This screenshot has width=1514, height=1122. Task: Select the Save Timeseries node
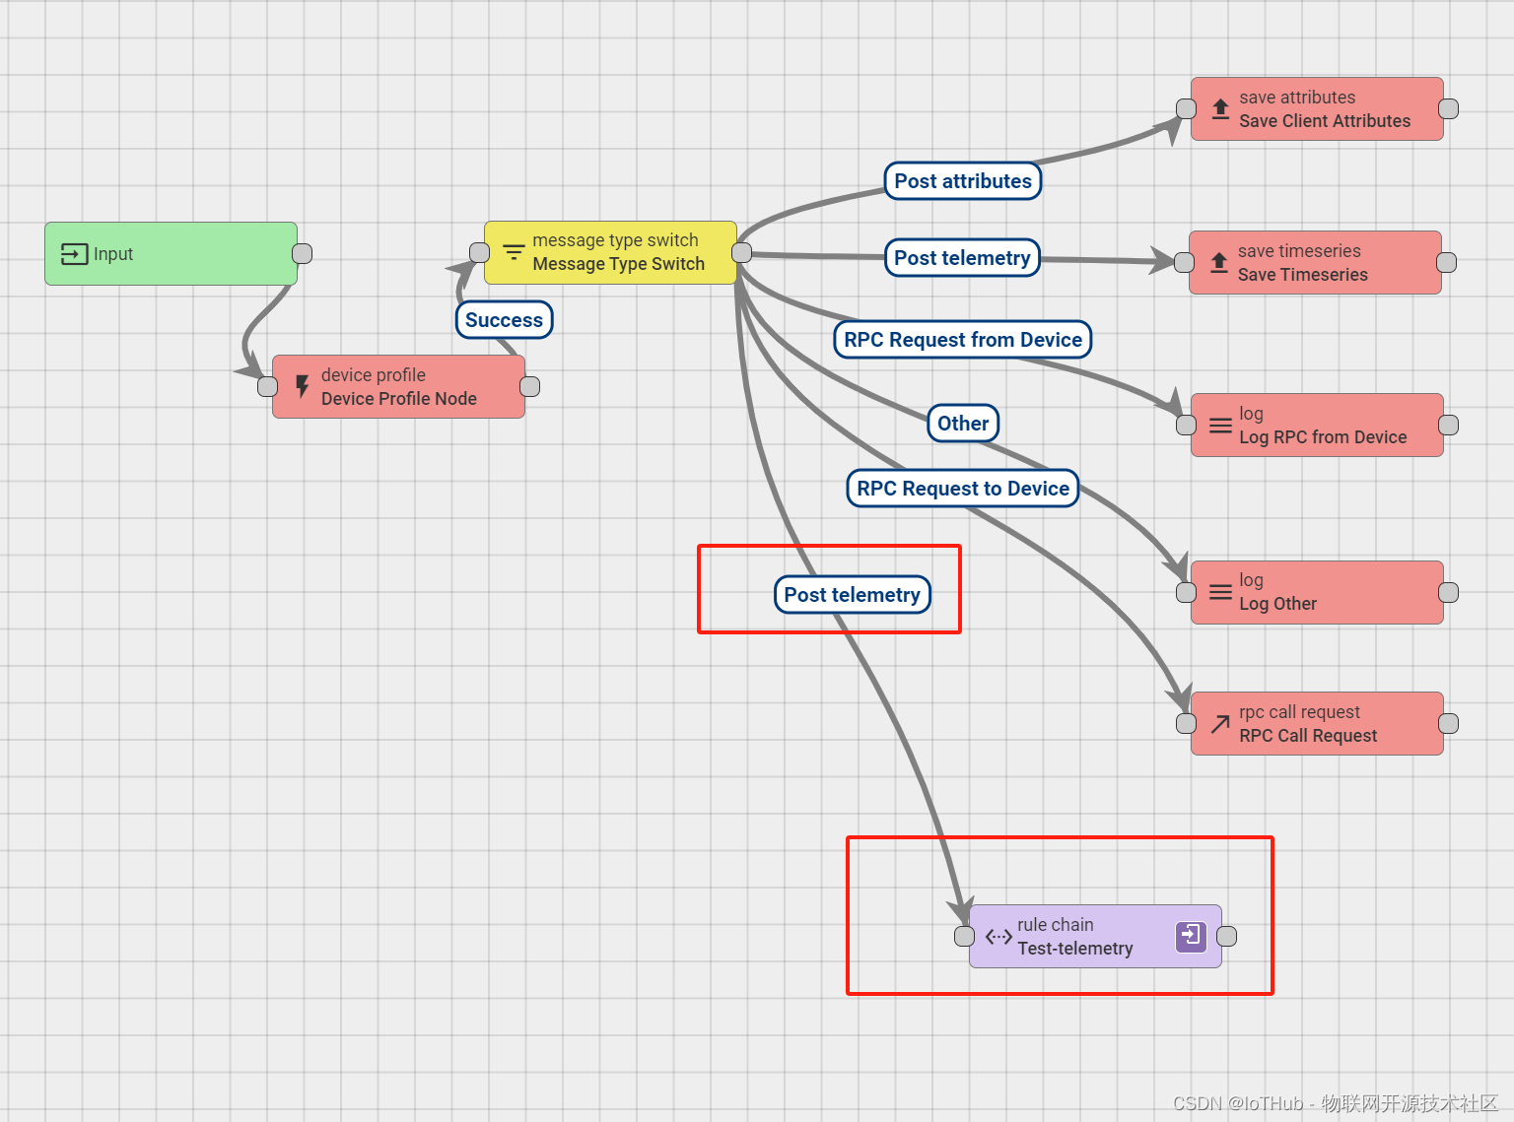[1315, 263]
